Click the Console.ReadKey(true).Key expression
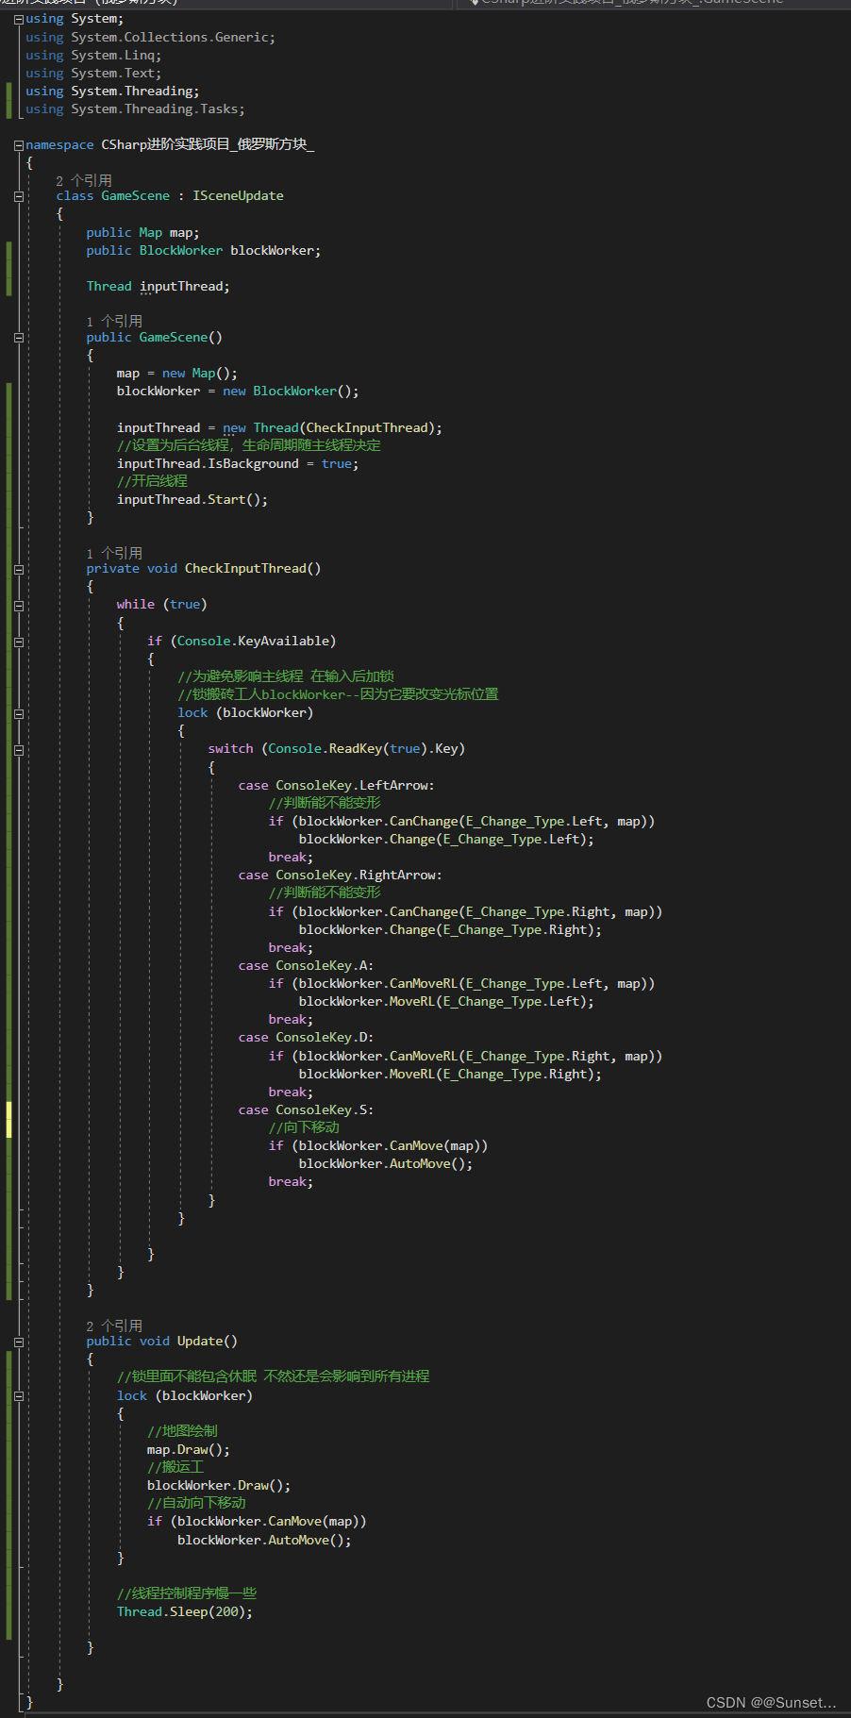Image resolution: width=851 pixels, height=1718 pixels. click(x=363, y=748)
